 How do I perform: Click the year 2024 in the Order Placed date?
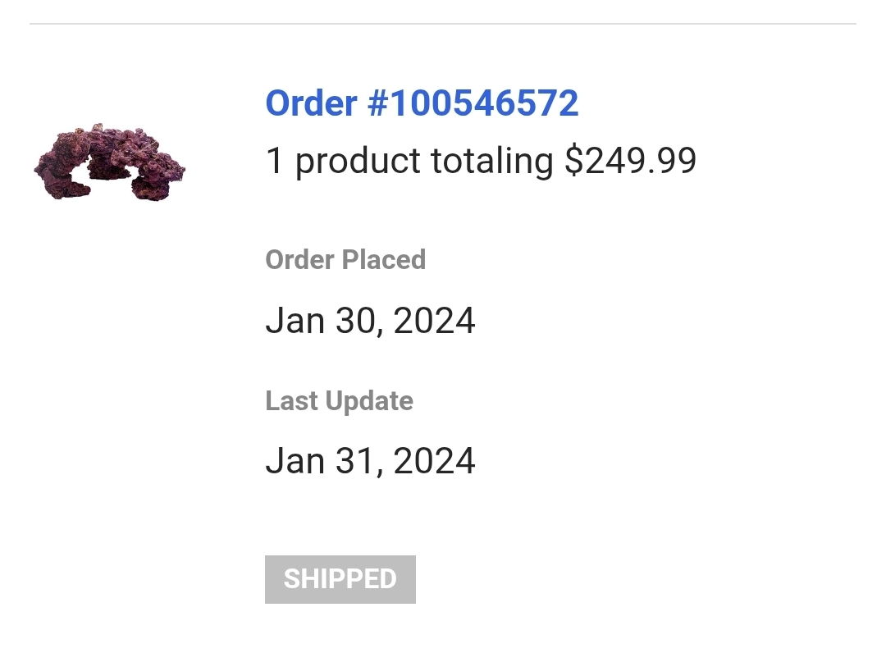click(x=434, y=321)
